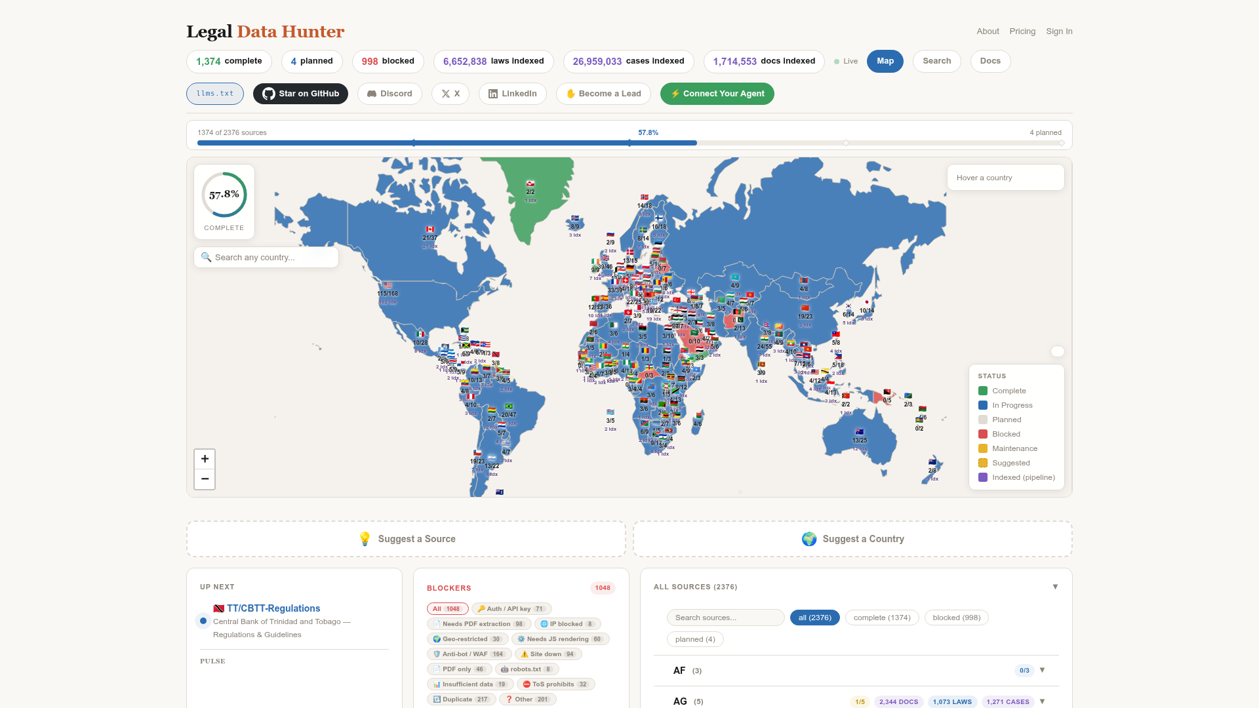
Task: Filter sources by blocked (998)
Action: pyautogui.click(x=957, y=618)
